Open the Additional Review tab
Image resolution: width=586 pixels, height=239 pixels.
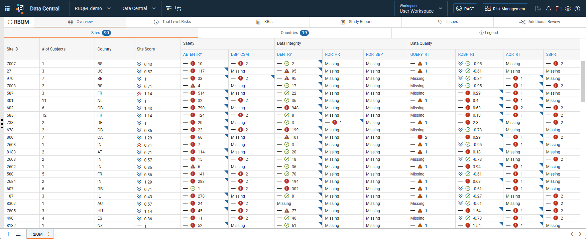(x=540, y=22)
